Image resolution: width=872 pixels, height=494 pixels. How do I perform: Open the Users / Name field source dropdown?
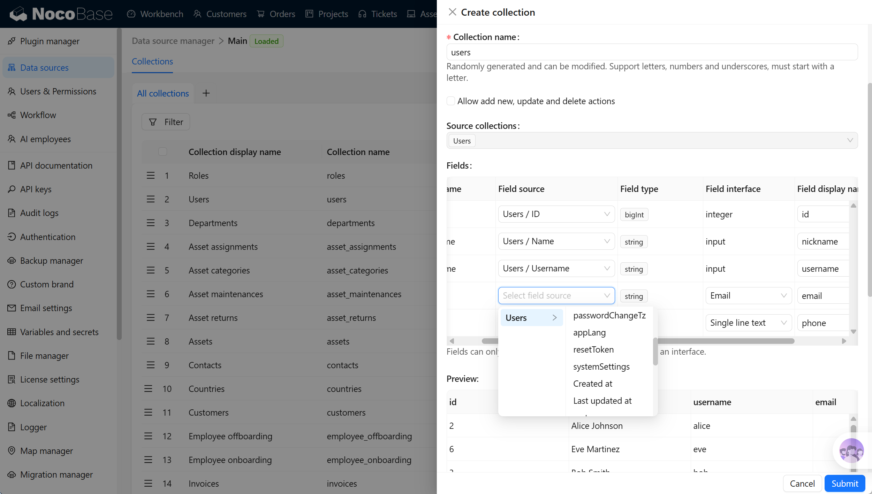556,241
